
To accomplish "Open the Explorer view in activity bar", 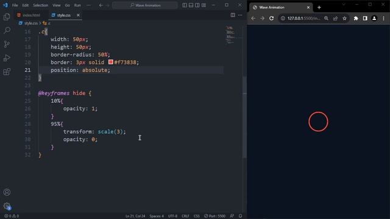I will pos(7,16).
